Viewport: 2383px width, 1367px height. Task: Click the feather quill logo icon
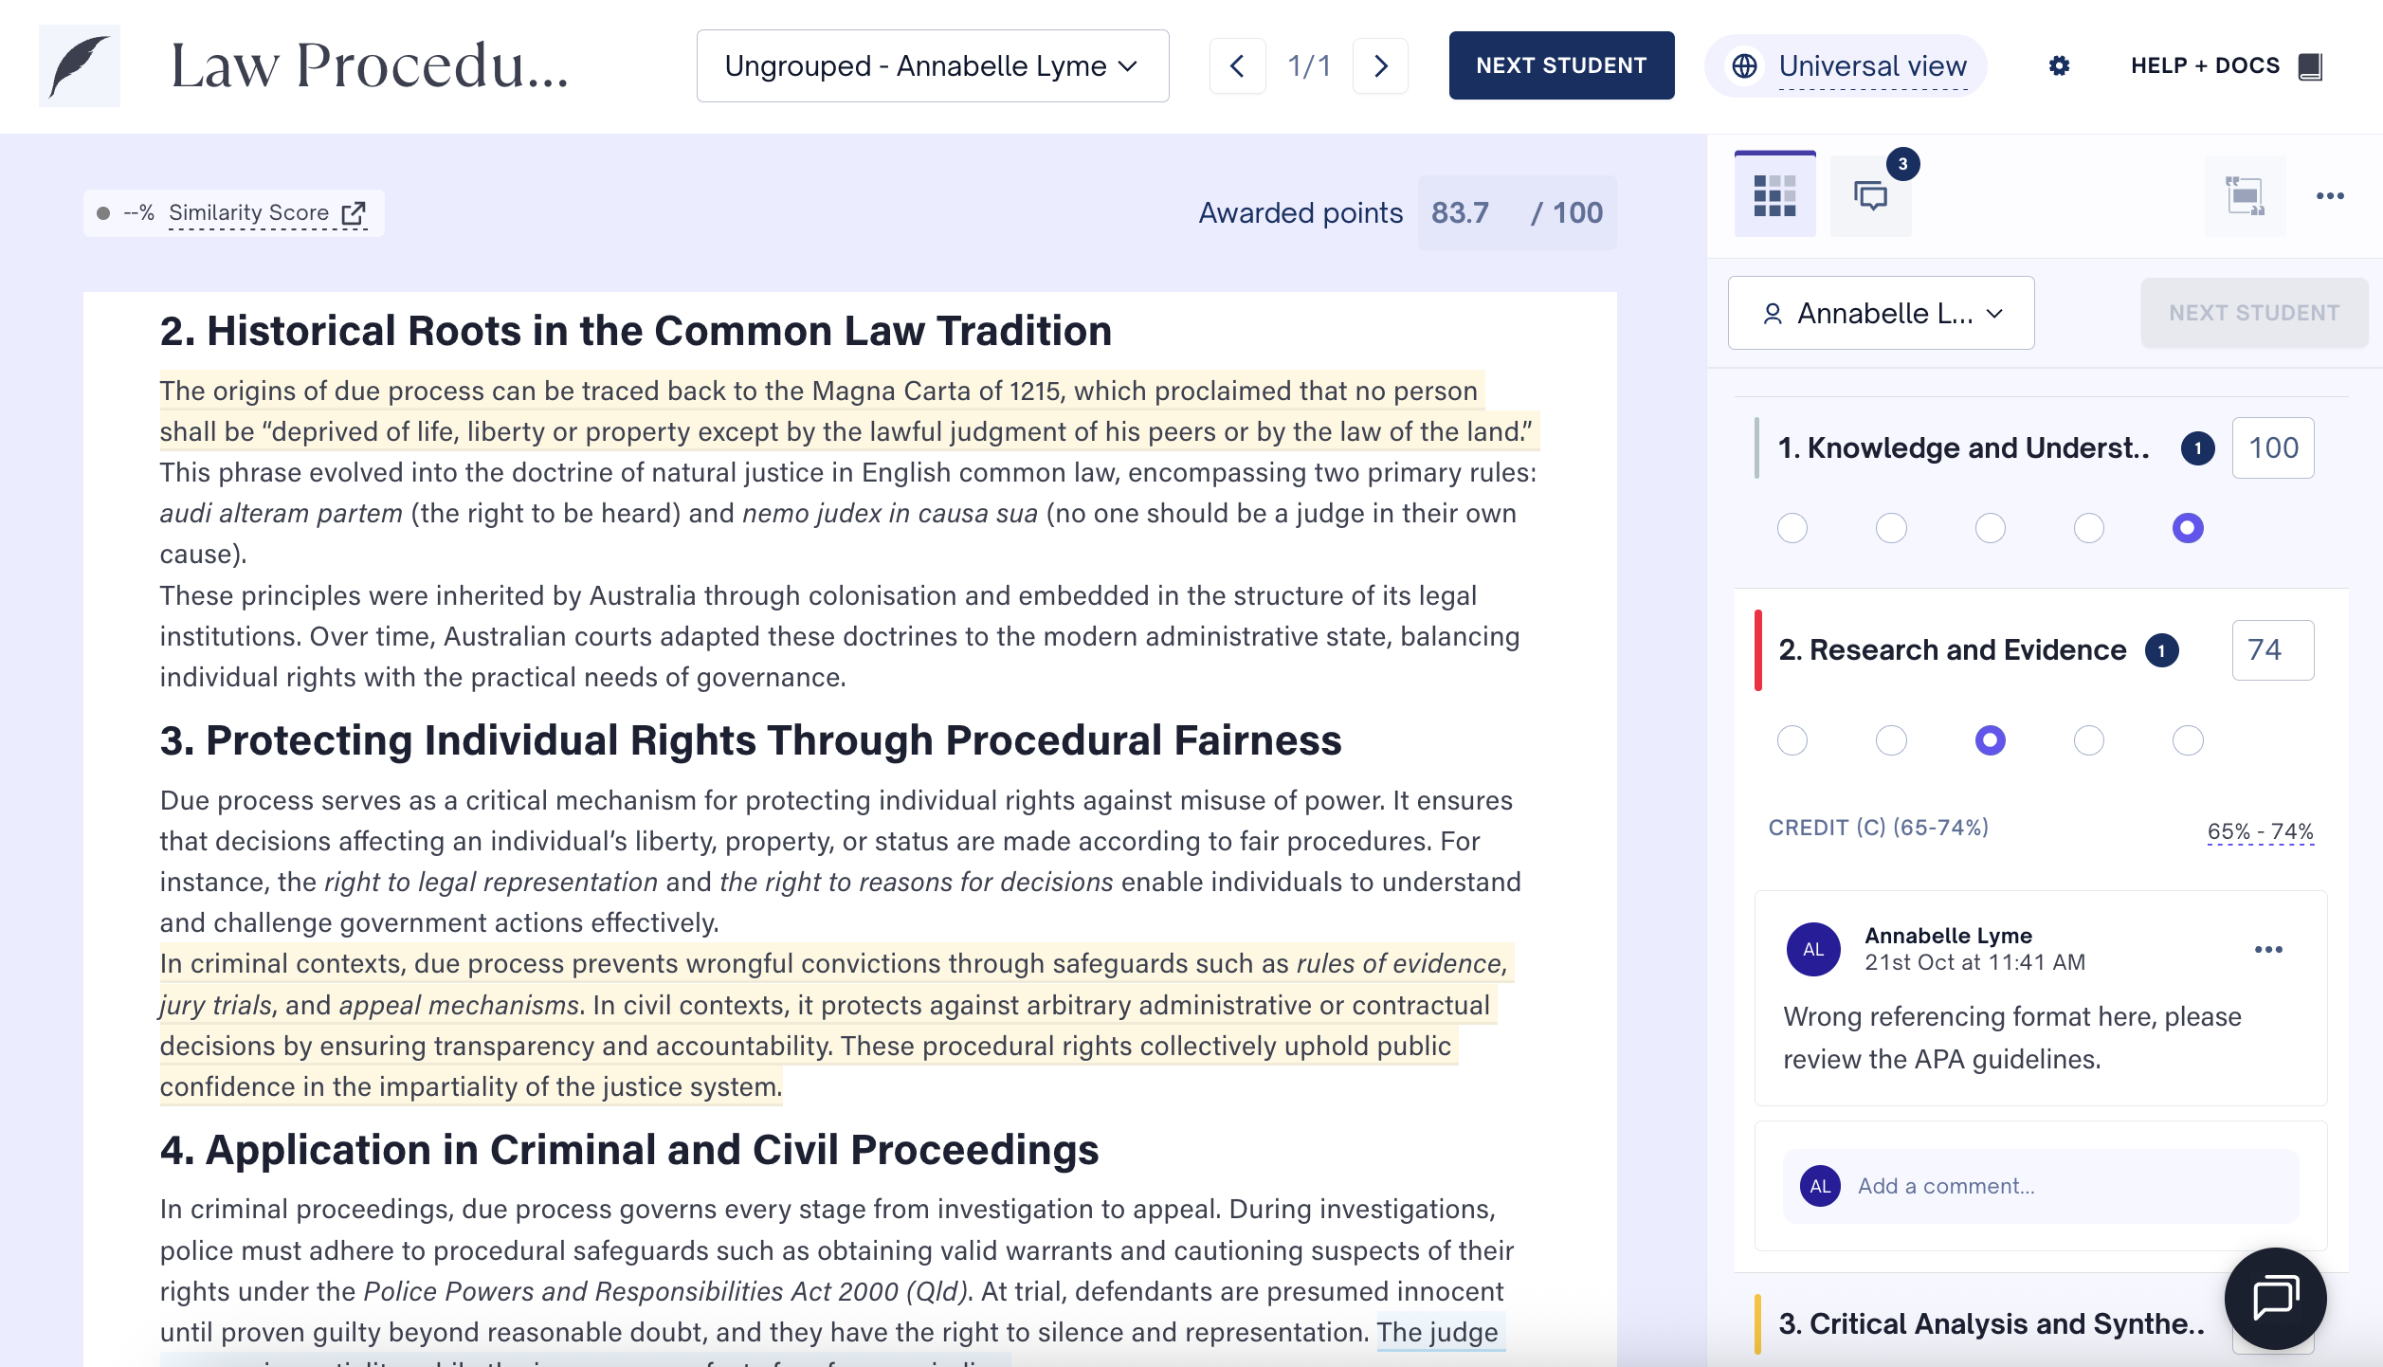pos(80,65)
